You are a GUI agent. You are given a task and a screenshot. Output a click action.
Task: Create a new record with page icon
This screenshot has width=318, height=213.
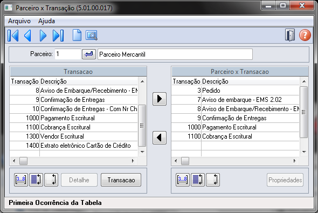77,35
